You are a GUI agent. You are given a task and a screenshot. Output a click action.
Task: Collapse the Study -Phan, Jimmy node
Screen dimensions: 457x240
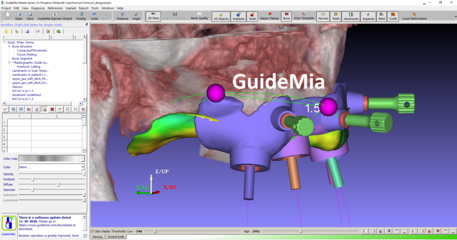coord(4,42)
